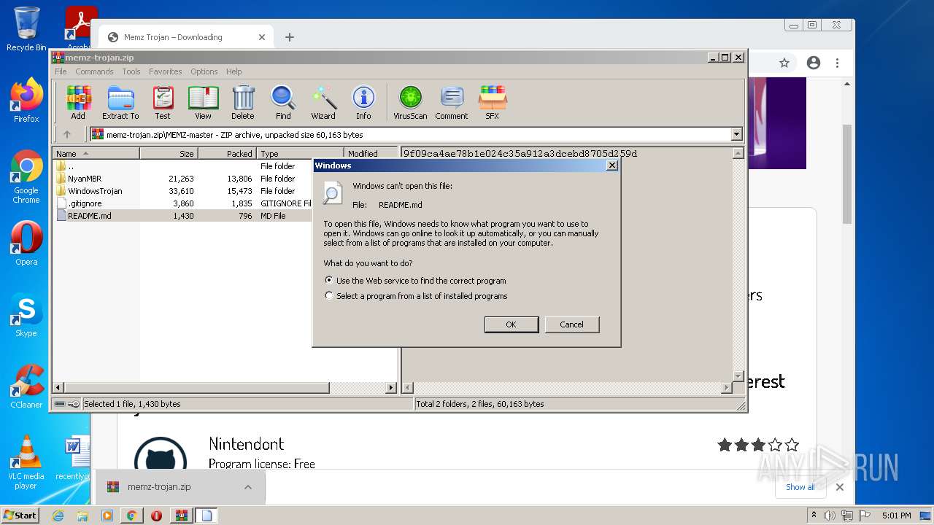The width and height of the screenshot is (934, 525).
Task: Sort by the Name column header
Action: click(96, 154)
